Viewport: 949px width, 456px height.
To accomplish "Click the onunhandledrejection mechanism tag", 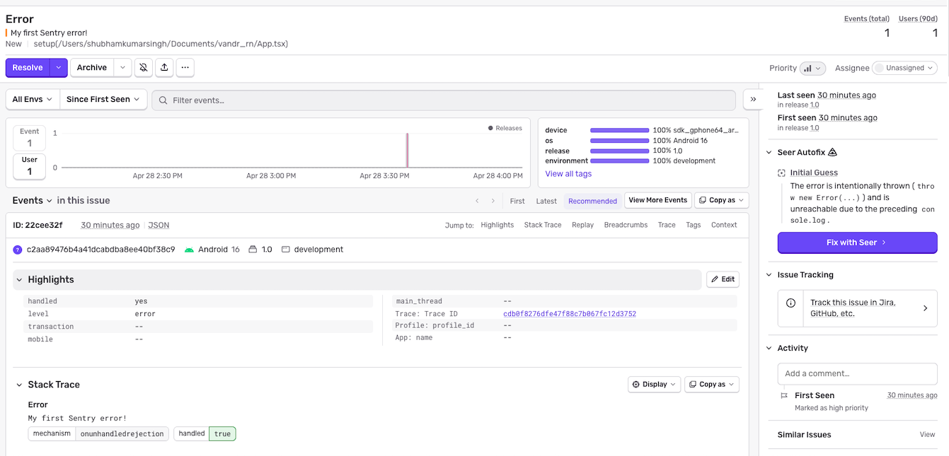I will 123,433.
